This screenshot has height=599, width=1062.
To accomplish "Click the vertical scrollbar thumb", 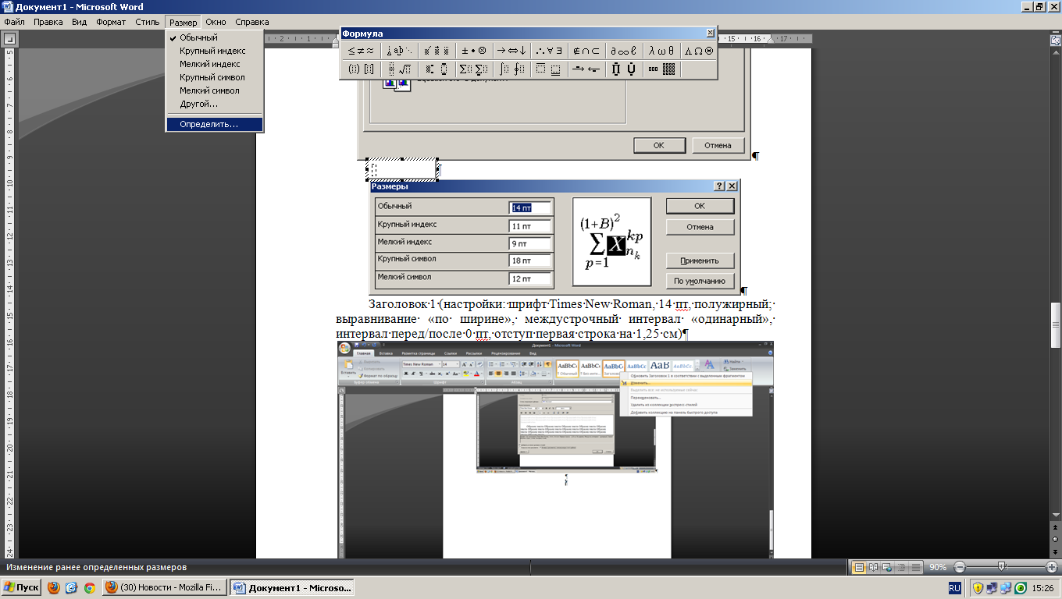I will point(1056,324).
